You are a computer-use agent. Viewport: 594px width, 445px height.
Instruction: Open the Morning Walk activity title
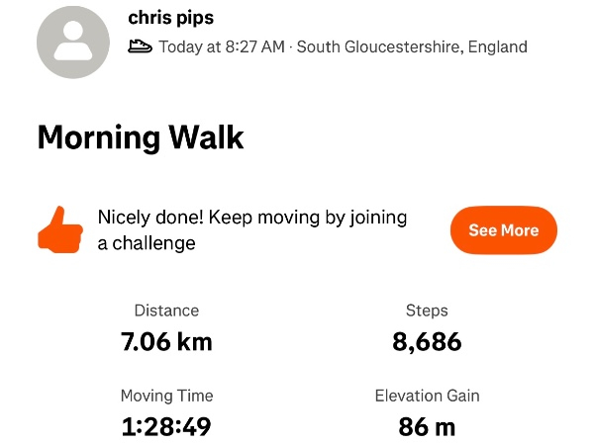coord(141,136)
